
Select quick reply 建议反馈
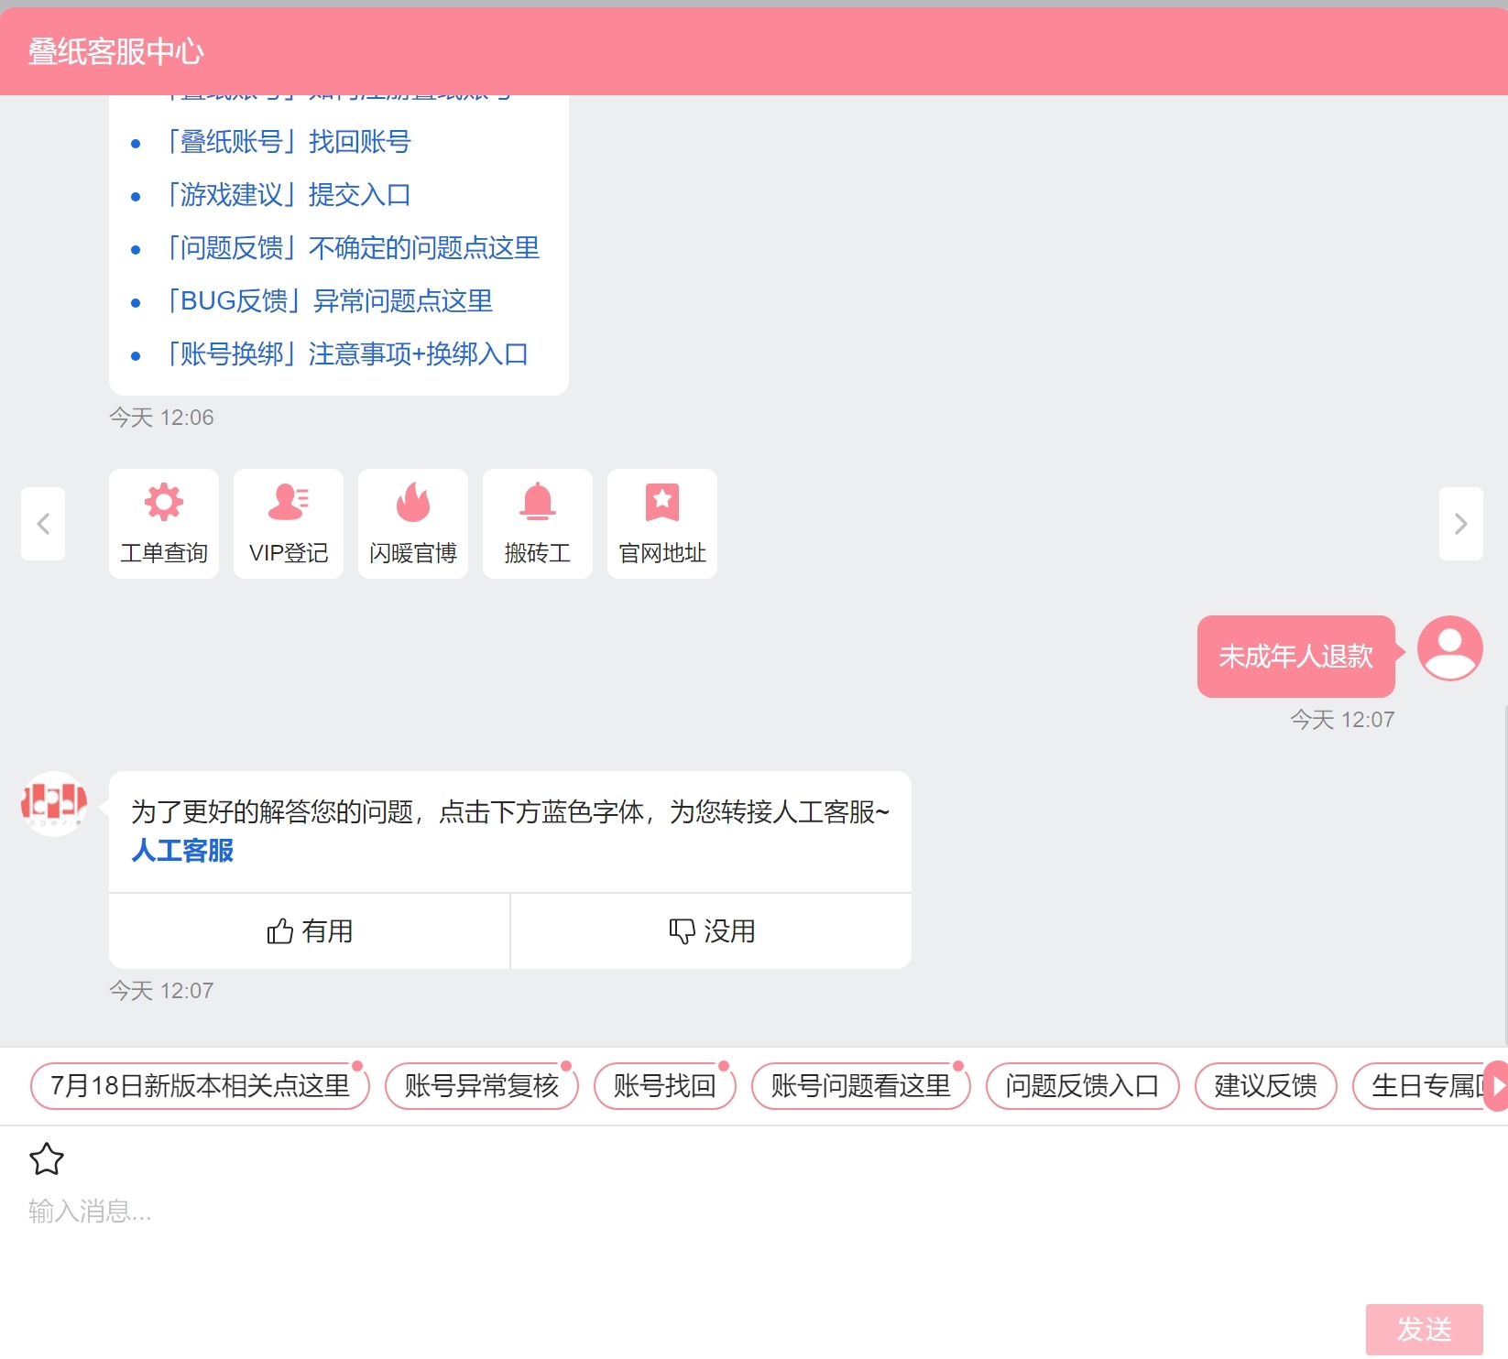1266,1086
